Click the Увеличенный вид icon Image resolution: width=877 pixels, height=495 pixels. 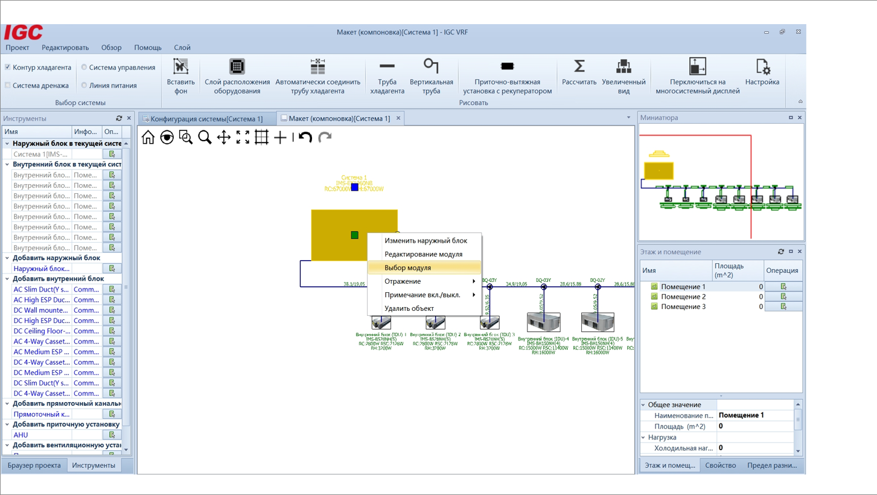pyautogui.click(x=623, y=66)
